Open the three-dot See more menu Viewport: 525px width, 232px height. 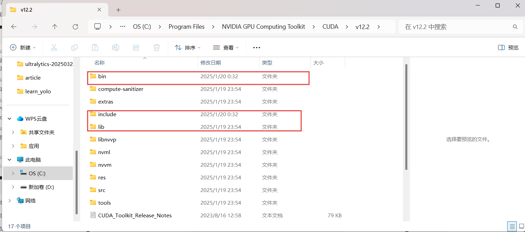coord(257,47)
